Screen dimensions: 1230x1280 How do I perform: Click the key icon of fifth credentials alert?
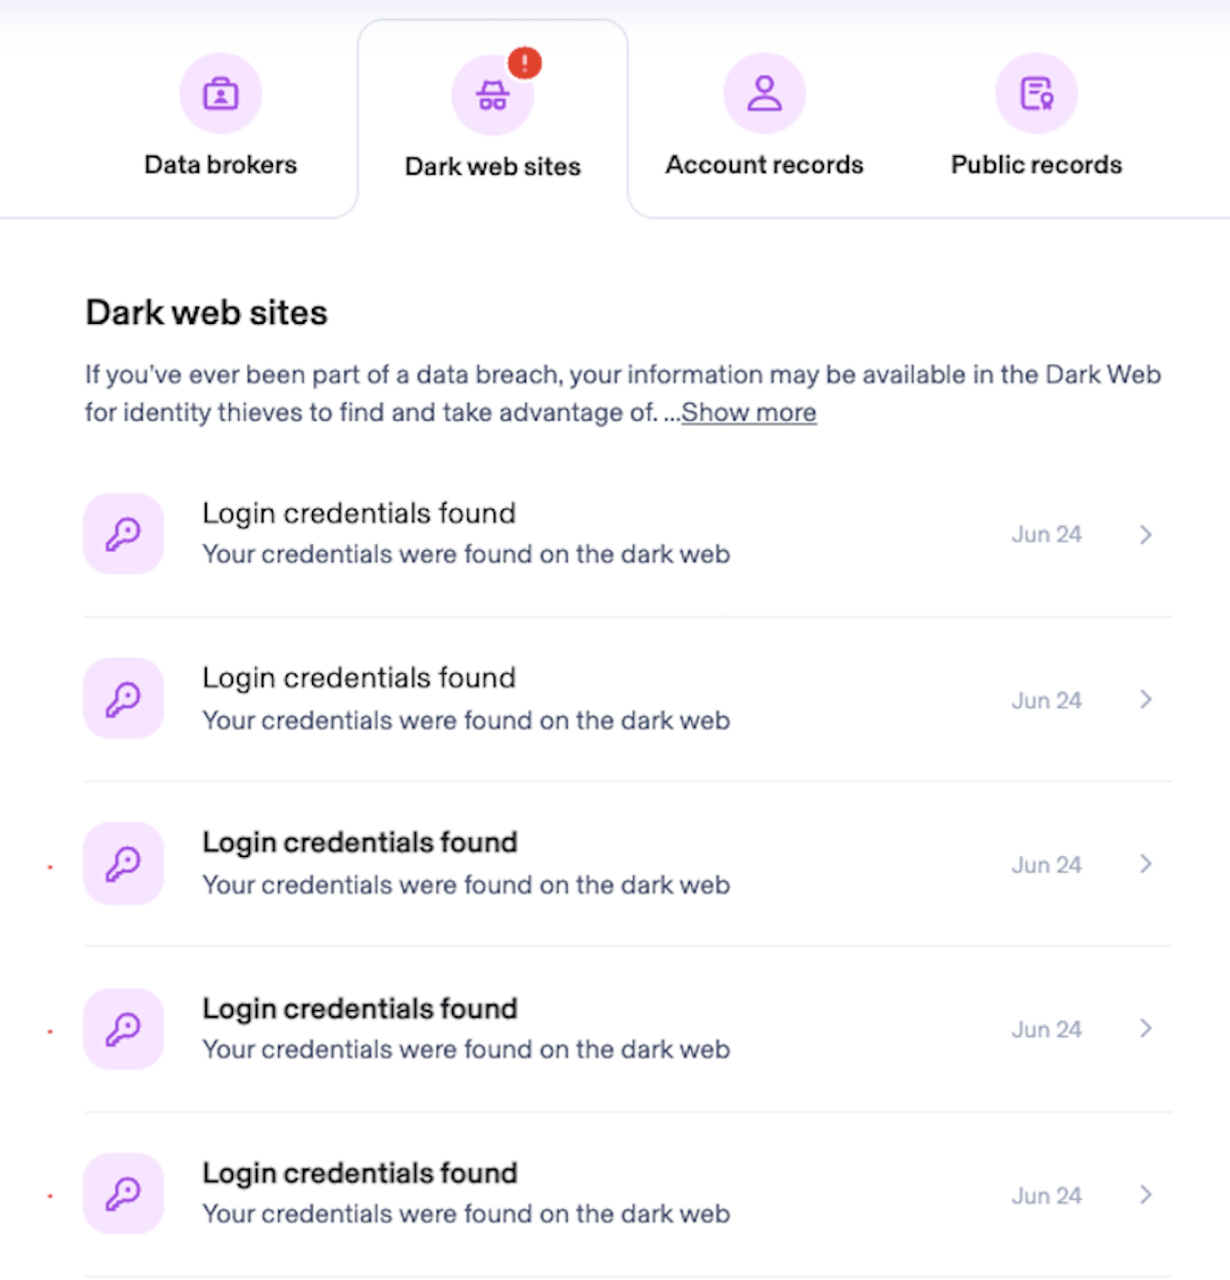123,1193
